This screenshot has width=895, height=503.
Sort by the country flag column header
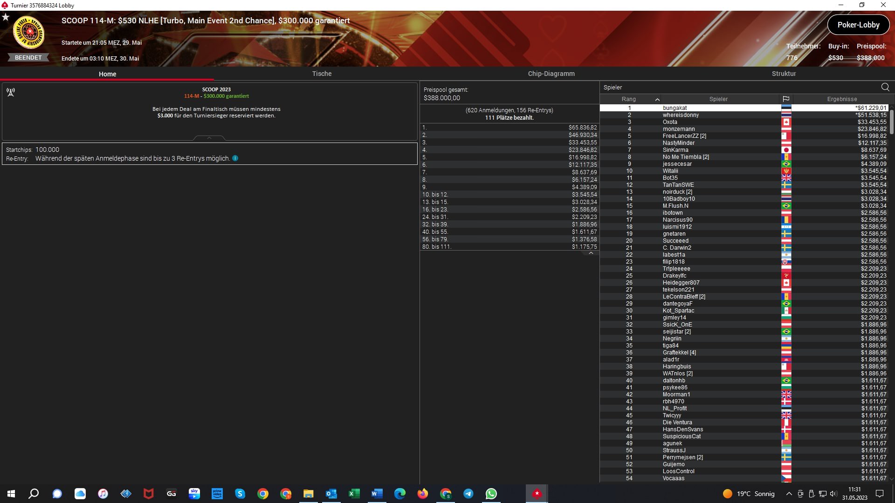(x=786, y=99)
